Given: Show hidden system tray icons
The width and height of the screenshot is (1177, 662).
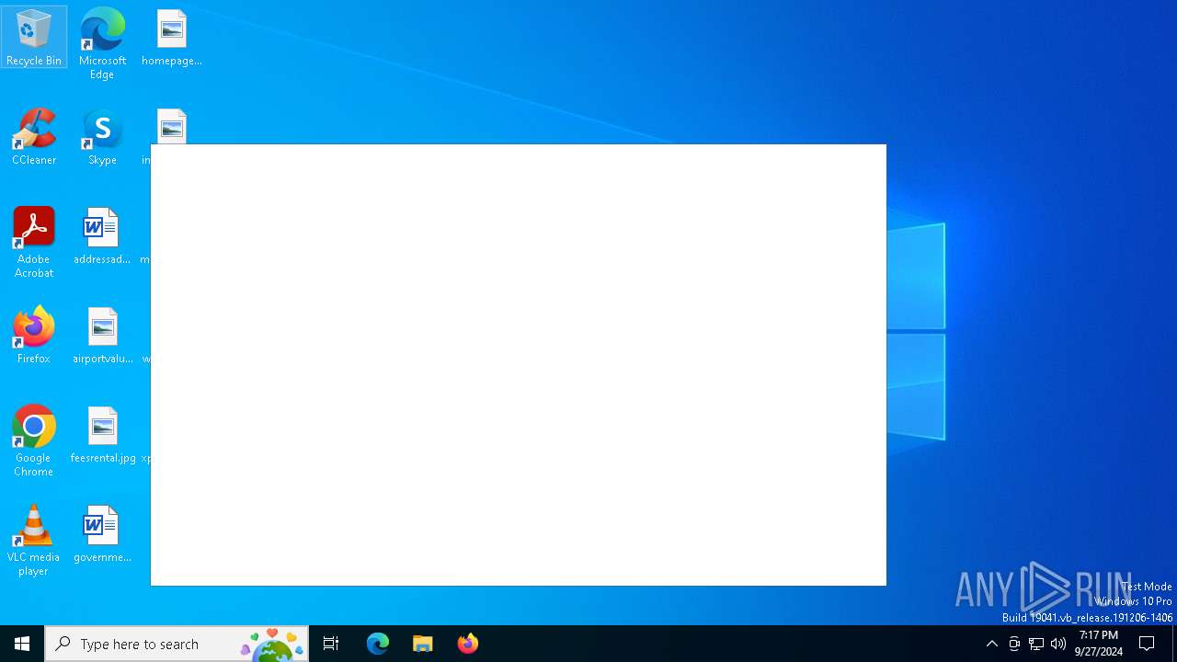Looking at the screenshot, I should (x=992, y=644).
